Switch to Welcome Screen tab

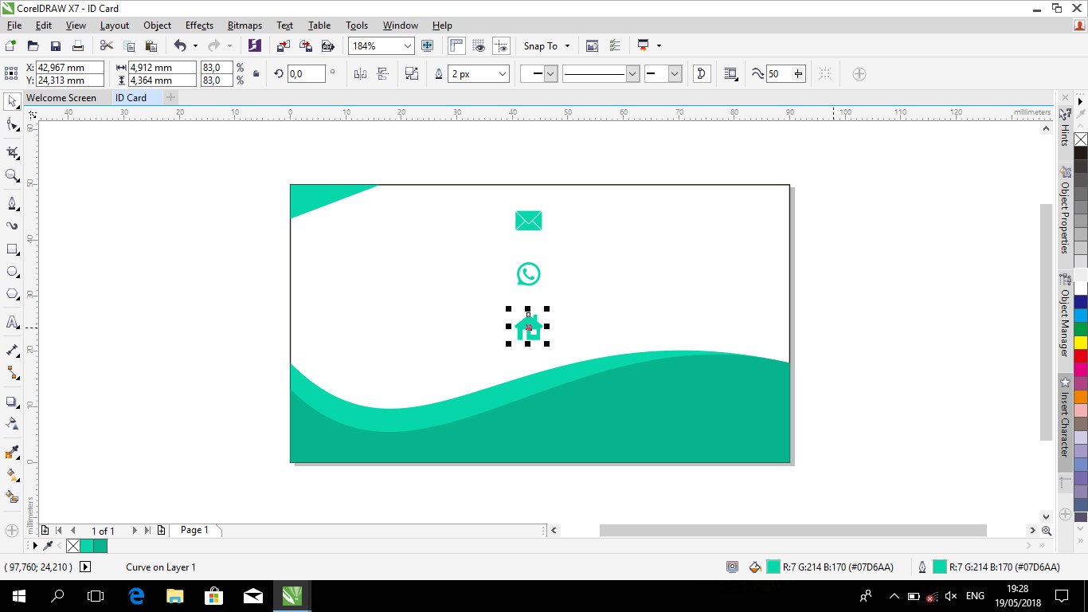(61, 98)
